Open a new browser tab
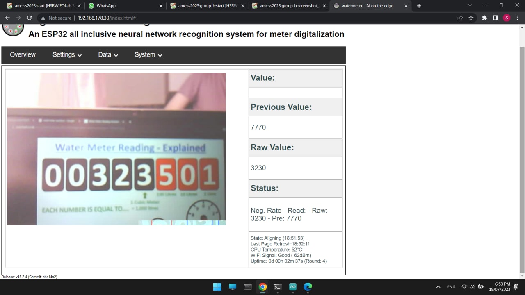This screenshot has width=525, height=295. click(x=419, y=6)
